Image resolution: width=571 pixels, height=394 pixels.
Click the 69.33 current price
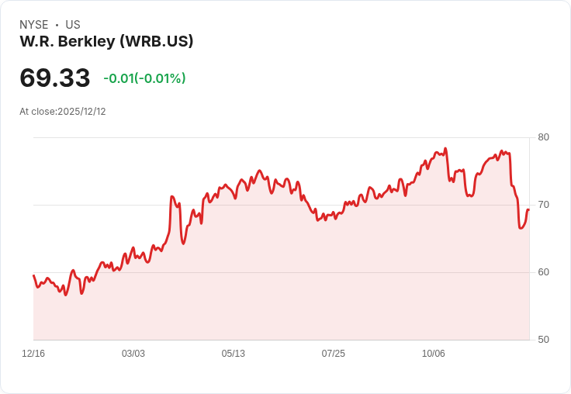coord(54,78)
